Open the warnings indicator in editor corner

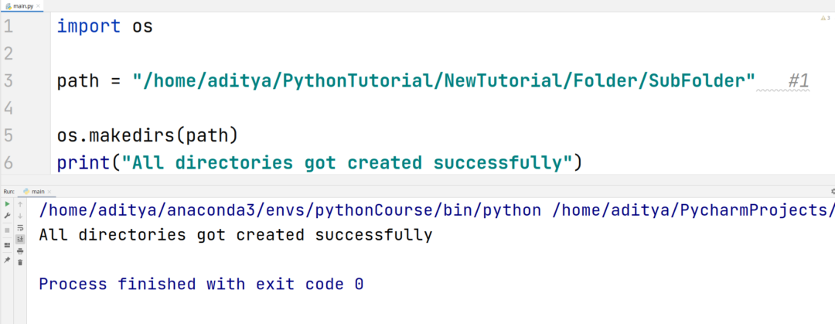pyautogui.click(x=825, y=18)
